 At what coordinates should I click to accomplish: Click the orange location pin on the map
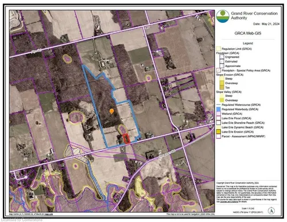(111, 111)
